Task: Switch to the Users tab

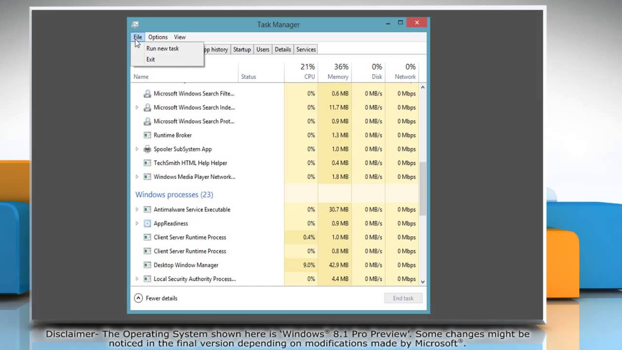Action: (x=263, y=50)
